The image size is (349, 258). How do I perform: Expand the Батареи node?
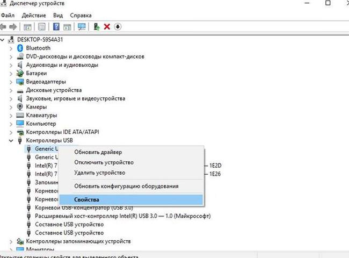click(11, 73)
